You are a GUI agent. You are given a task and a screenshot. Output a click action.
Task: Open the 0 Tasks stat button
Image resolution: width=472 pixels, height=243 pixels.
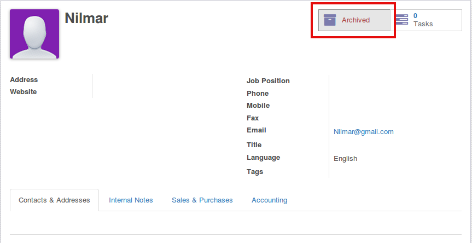[427, 20]
